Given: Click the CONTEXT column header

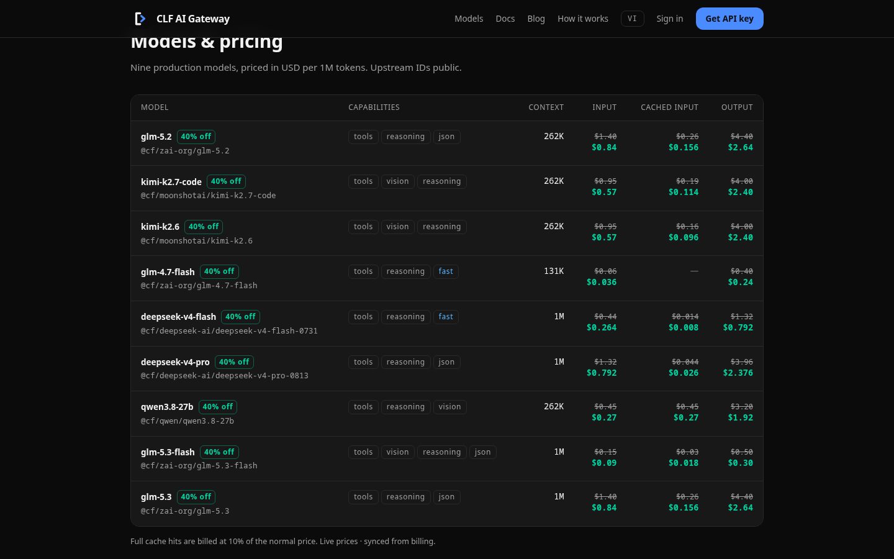Looking at the screenshot, I should [546, 107].
